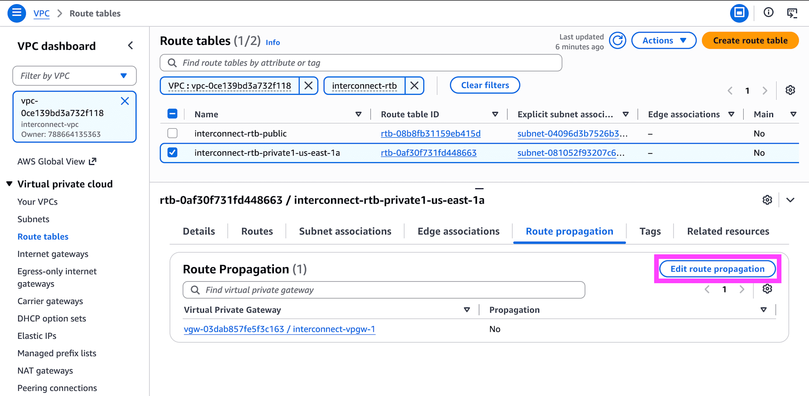Viewport: 809px width, 396px height.
Task: Open DHCP option sets in sidebar
Action: 52,318
